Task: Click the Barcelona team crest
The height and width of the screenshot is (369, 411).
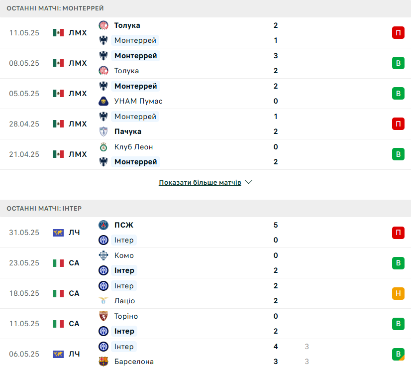Action: 103,362
